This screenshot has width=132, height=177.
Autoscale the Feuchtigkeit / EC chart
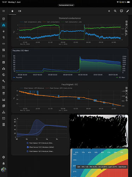pos(126,94)
